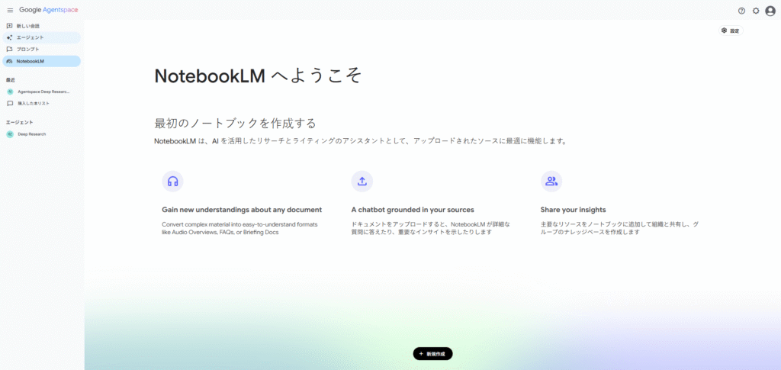This screenshot has width=781, height=370.
Task: Click the share people icon
Action: 551,182
